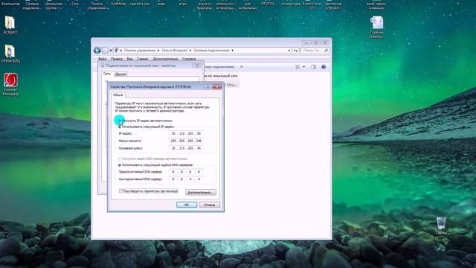Expand the toolbar overflow chevron

pos(242,67)
